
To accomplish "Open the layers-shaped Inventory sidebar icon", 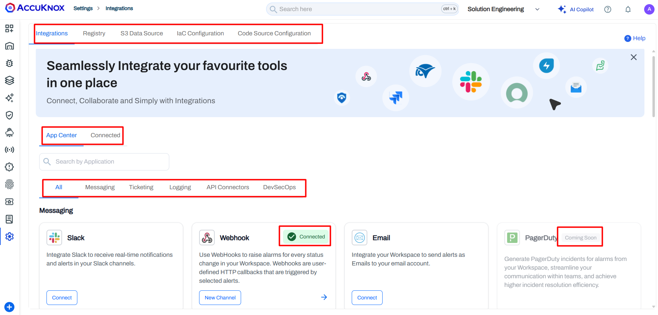I will pos(9,80).
